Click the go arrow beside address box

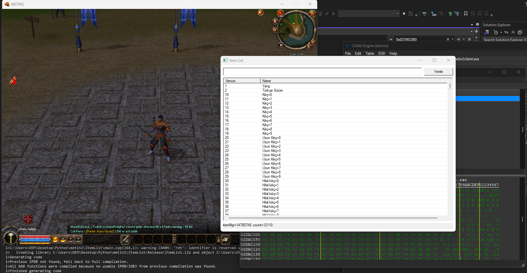click(458, 39)
